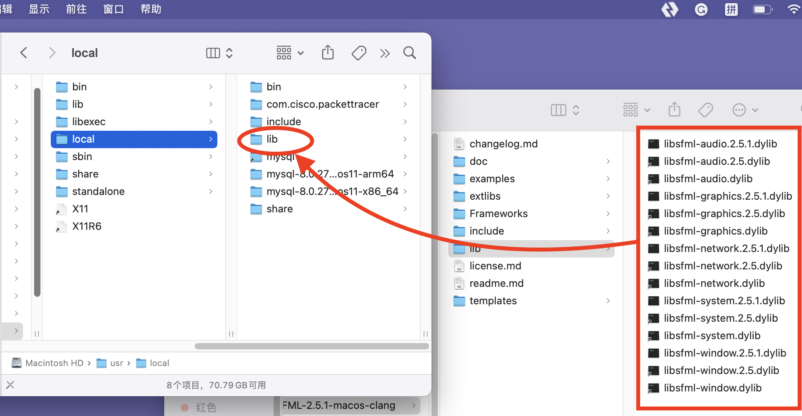Select libsfml-graphics.dylib in the file list
Image resolution: width=802 pixels, height=416 pixels.
[x=716, y=231]
